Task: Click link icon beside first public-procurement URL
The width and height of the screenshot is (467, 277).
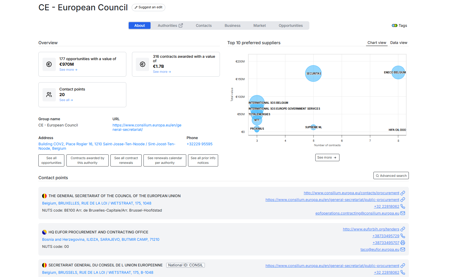Action: pos(403,200)
